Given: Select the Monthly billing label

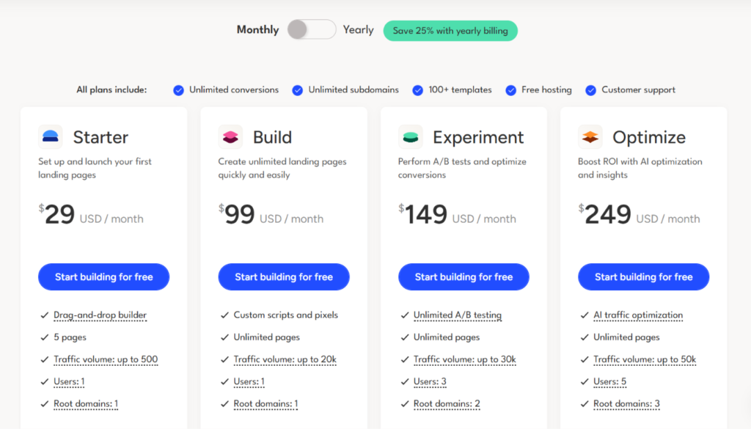Looking at the screenshot, I should pyautogui.click(x=257, y=29).
